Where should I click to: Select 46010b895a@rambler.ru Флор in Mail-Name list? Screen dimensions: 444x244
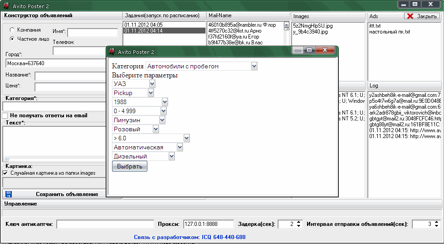tap(242, 25)
